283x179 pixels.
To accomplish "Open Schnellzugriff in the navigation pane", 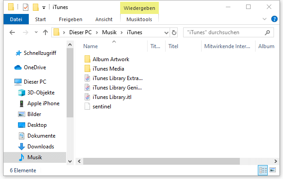I will pos(40,53).
